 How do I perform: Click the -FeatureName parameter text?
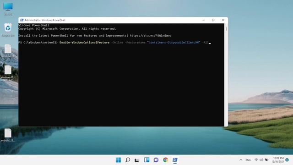click(135, 43)
